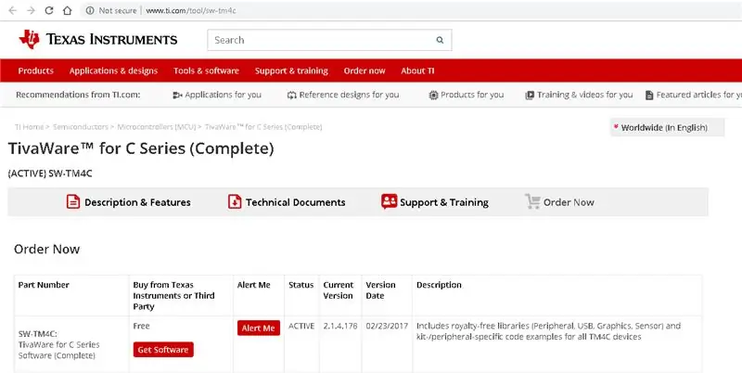The height and width of the screenshot is (373, 742).
Task: Open the Products menu
Action: tap(35, 71)
